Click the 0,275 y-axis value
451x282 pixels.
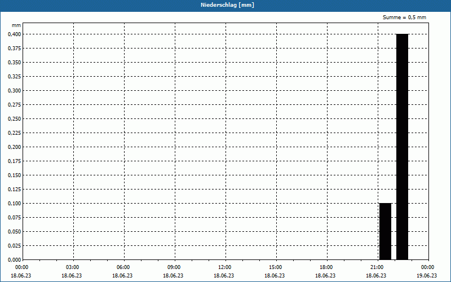15,105
